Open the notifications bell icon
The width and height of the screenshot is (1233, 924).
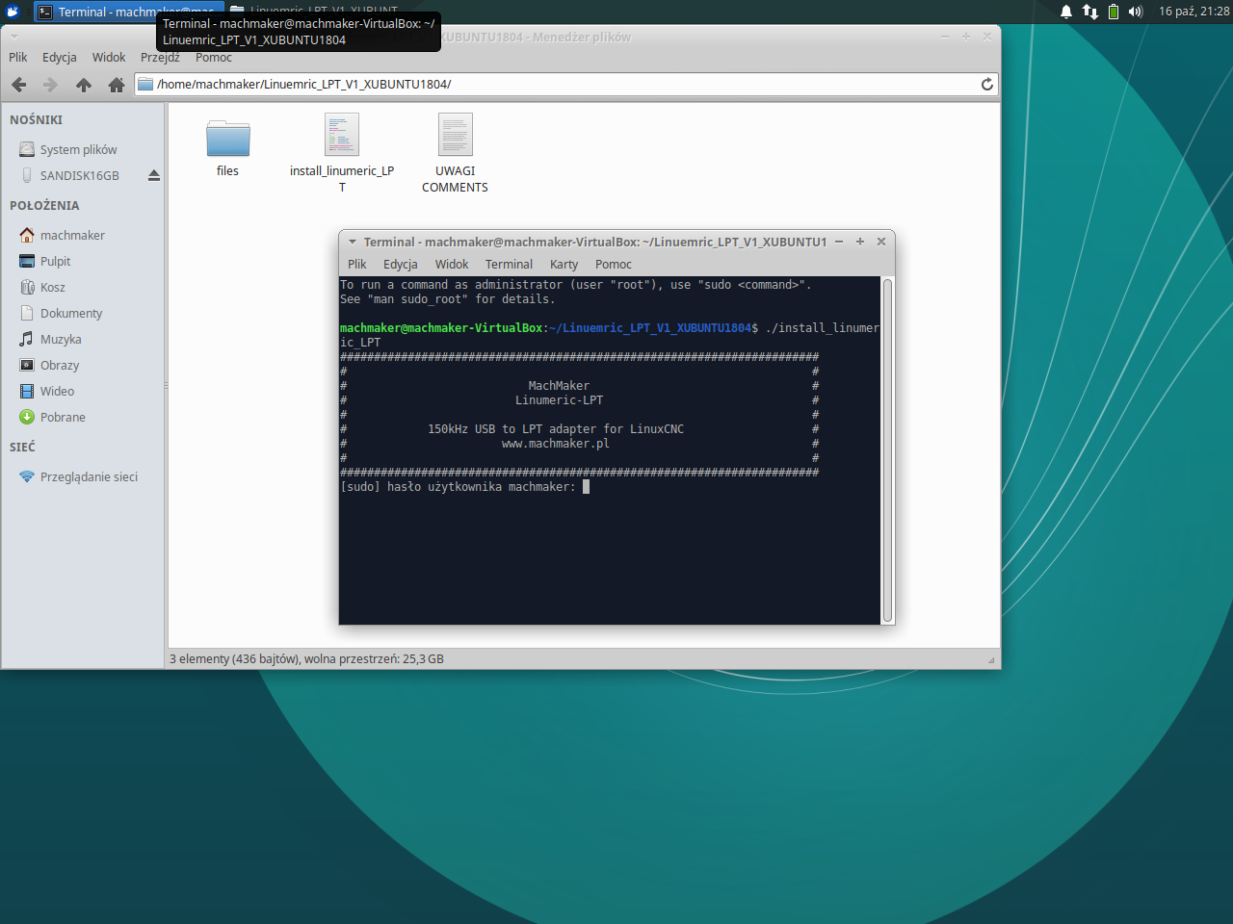(1066, 12)
